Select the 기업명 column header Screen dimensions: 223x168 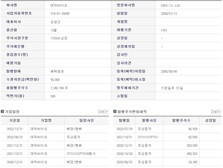point(46,120)
